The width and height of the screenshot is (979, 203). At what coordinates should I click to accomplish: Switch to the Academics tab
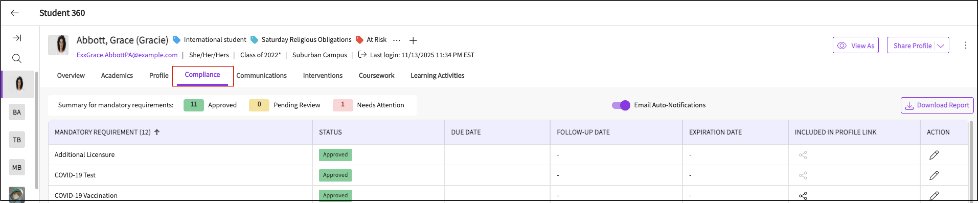click(x=117, y=76)
